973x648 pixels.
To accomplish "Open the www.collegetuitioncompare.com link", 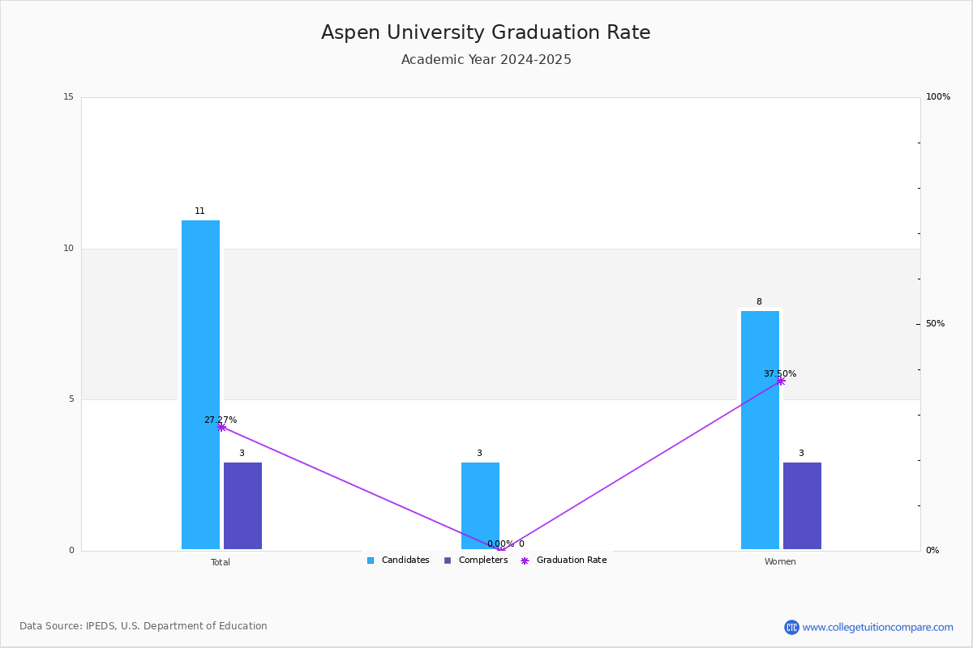I will coord(878,627).
